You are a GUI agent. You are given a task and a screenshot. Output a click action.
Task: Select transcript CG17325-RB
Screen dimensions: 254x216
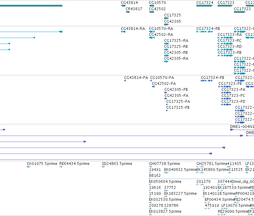176,47
